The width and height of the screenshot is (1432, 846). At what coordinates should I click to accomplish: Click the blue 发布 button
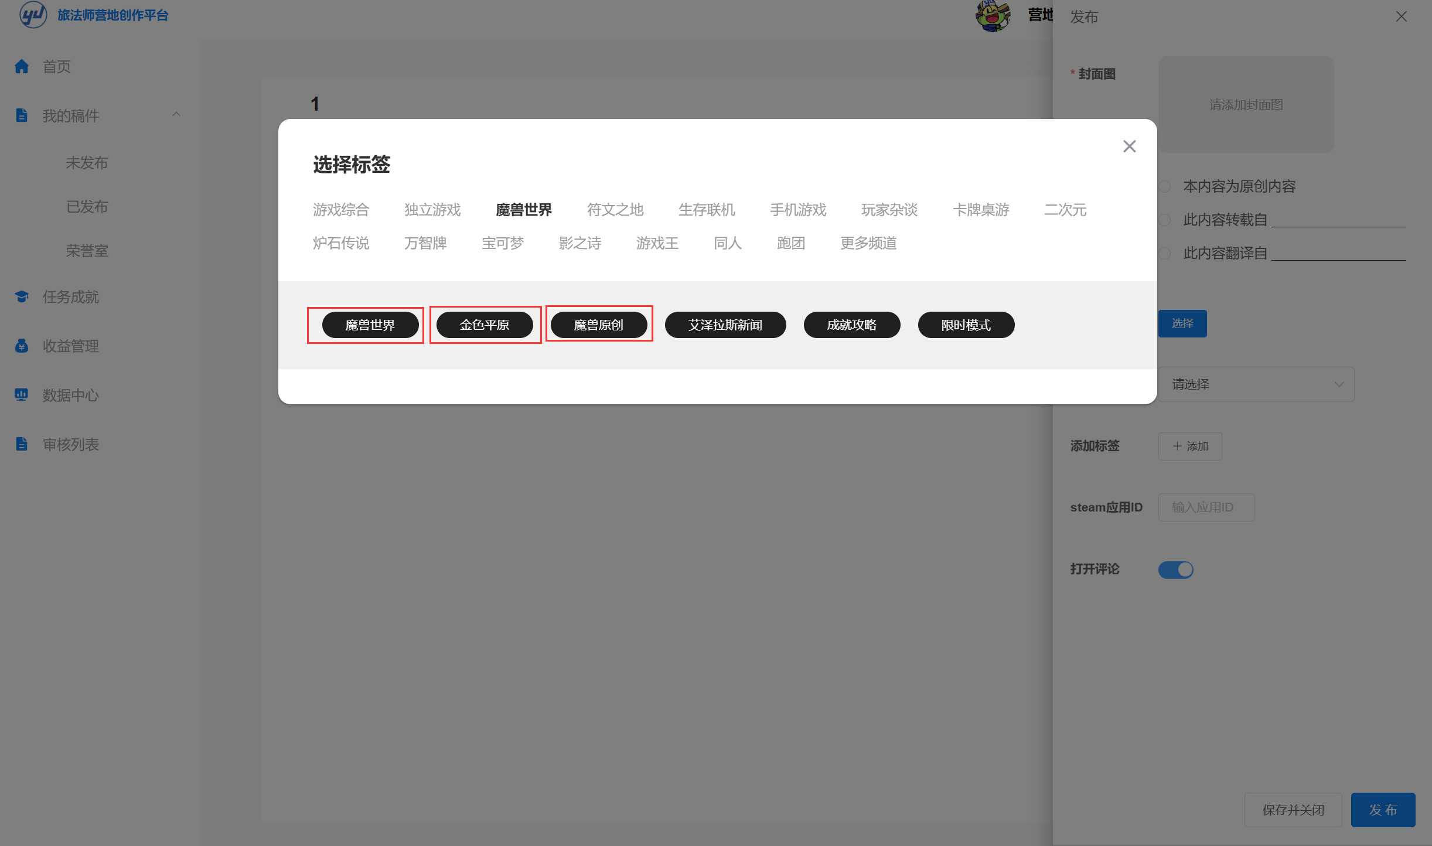pyautogui.click(x=1383, y=810)
